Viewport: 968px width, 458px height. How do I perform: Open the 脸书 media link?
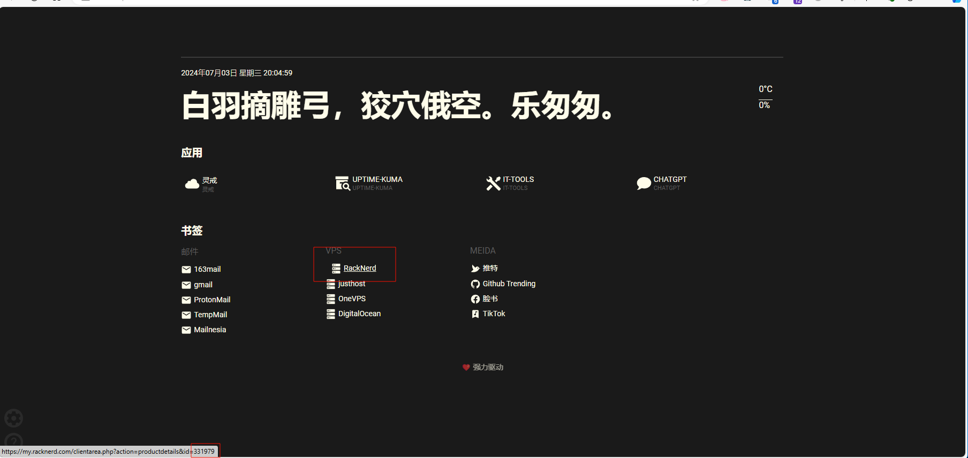click(490, 299)
